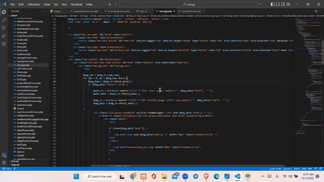Open the Accounts icon in activity bar

point(4,155)
